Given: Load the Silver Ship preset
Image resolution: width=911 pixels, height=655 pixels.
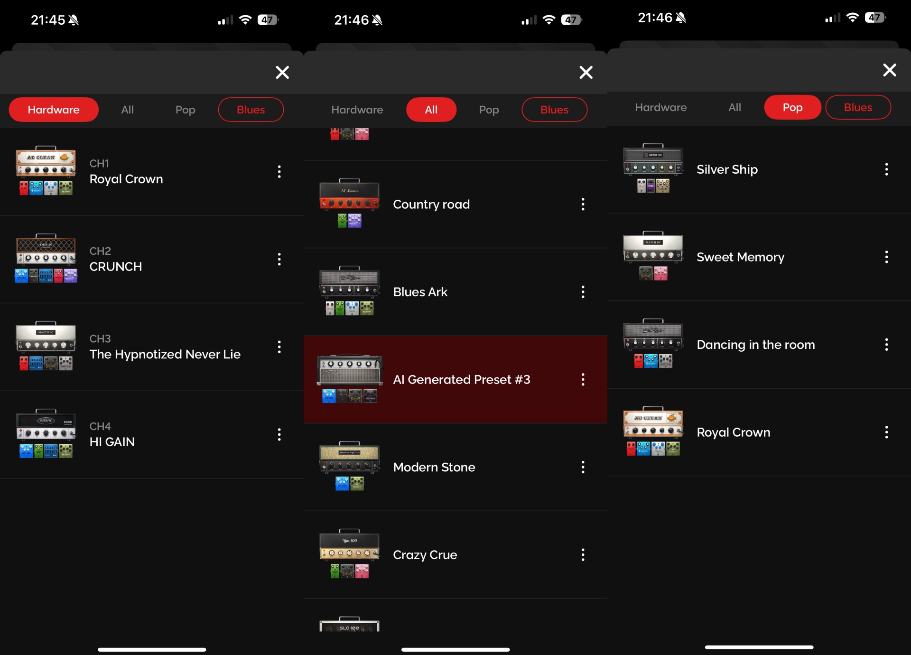Looking at the screenshot, I should (759, 169).
